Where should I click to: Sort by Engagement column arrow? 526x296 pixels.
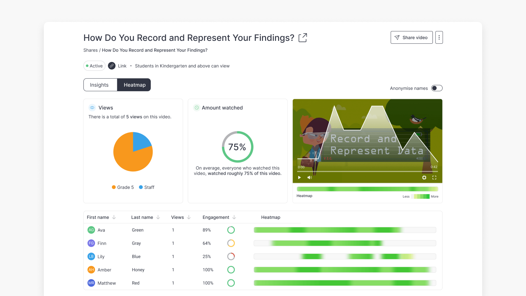click(234, 217)
